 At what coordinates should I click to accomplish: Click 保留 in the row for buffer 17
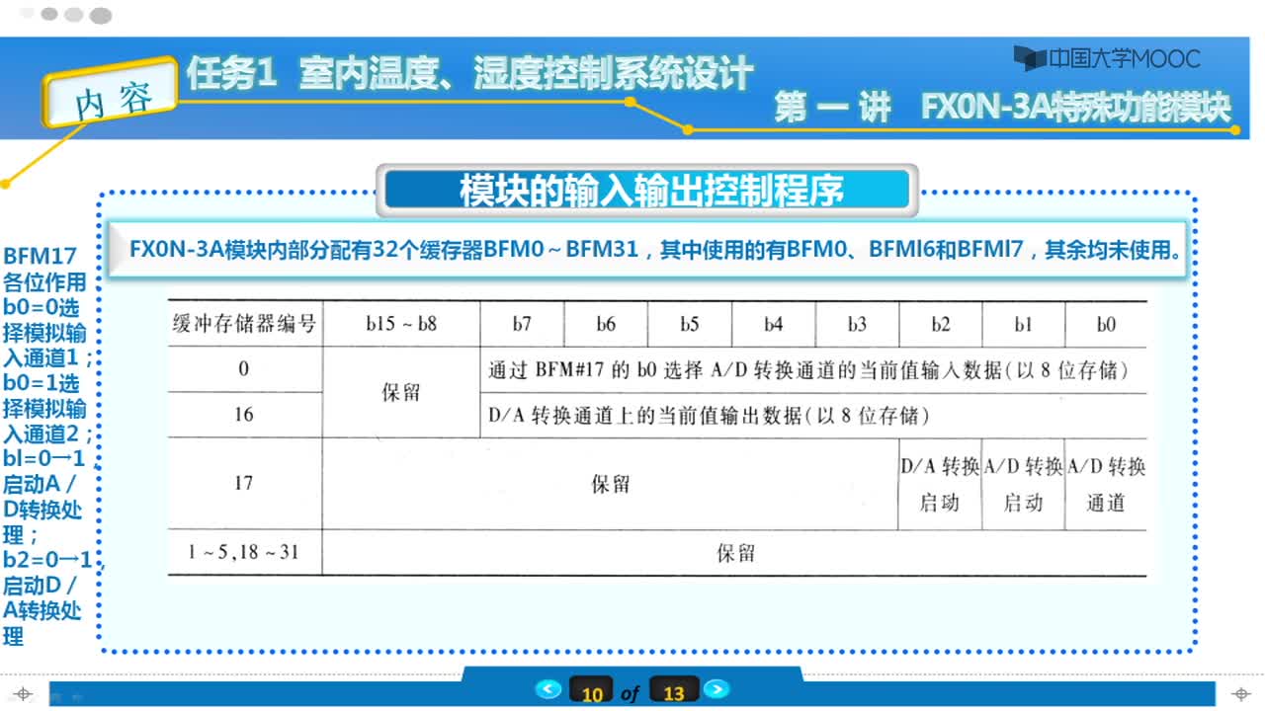[610, 484]
